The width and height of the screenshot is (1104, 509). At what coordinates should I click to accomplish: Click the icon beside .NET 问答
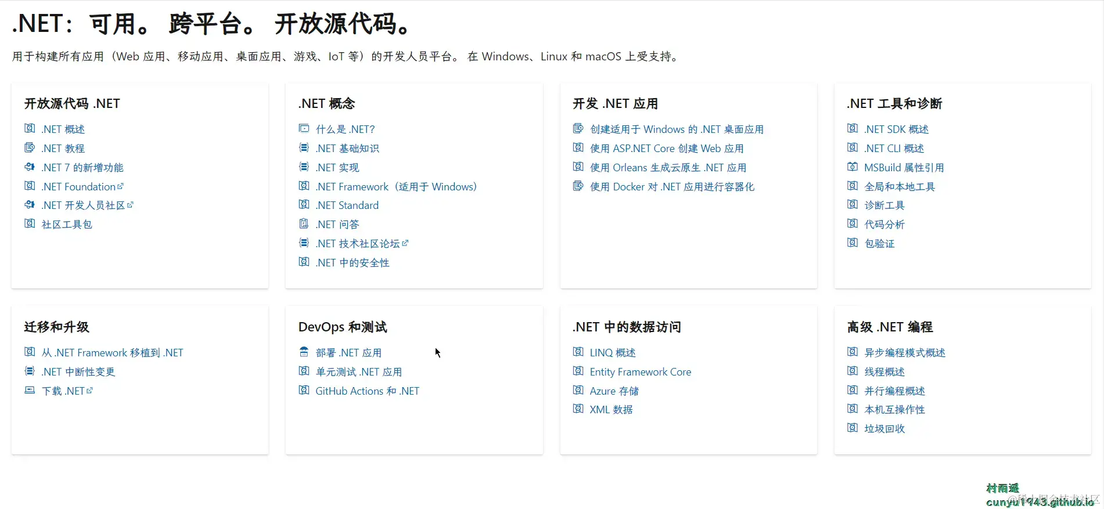(304, 223)
